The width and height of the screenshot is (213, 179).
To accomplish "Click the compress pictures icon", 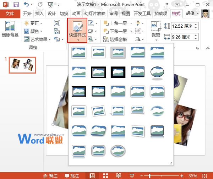I will pos(57,23).
